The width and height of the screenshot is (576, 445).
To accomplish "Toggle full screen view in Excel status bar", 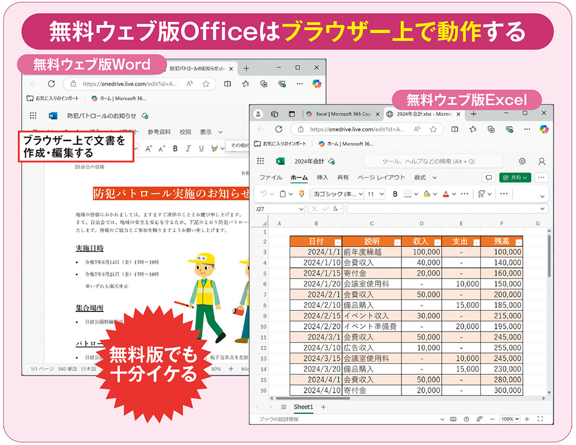I will tap(540, 419).
